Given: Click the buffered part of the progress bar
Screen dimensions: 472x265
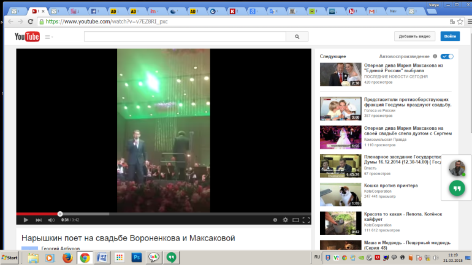Looking at the screenshot, I should tap(86, 214).
